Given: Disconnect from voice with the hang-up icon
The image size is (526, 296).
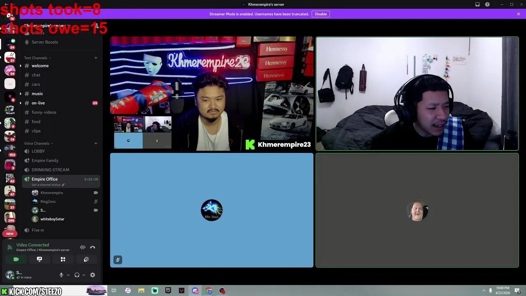Looking at the screenshot, I should [92, 247].
